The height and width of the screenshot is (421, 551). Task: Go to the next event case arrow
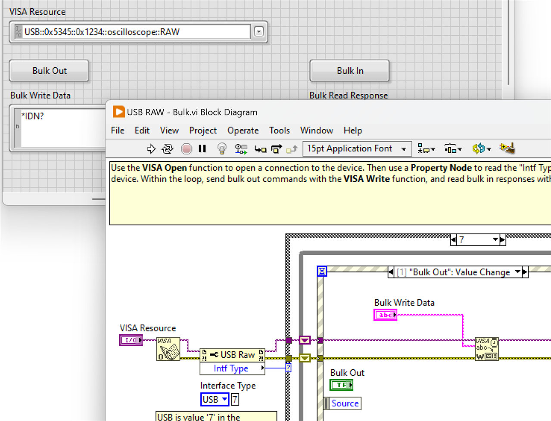525,272
